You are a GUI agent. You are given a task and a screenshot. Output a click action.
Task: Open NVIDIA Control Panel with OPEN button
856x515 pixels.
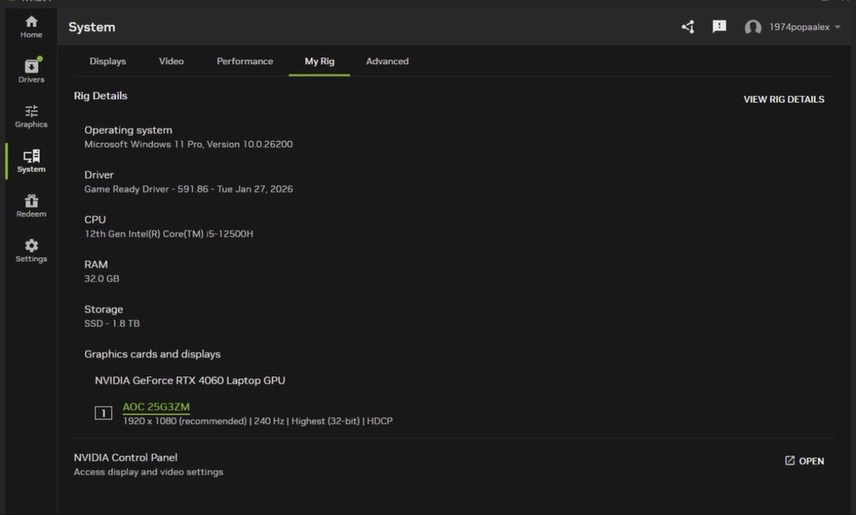pos(804,461)
